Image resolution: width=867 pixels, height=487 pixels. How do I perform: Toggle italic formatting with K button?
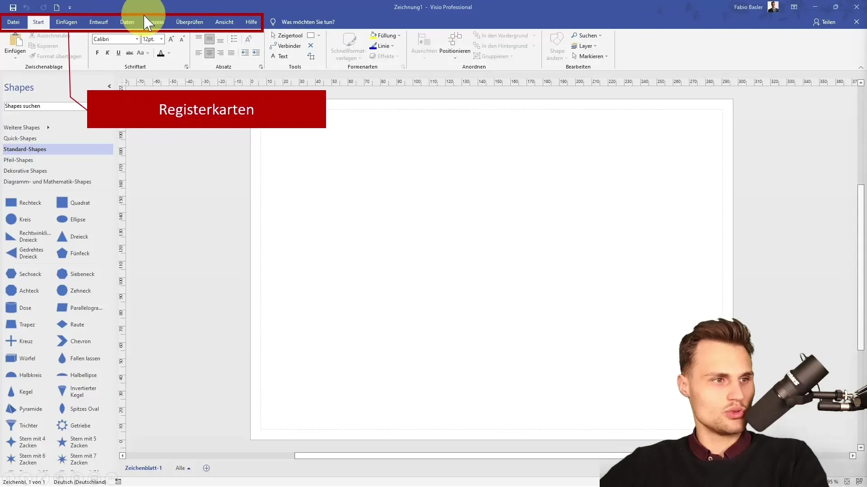click(x=107, y=53)
